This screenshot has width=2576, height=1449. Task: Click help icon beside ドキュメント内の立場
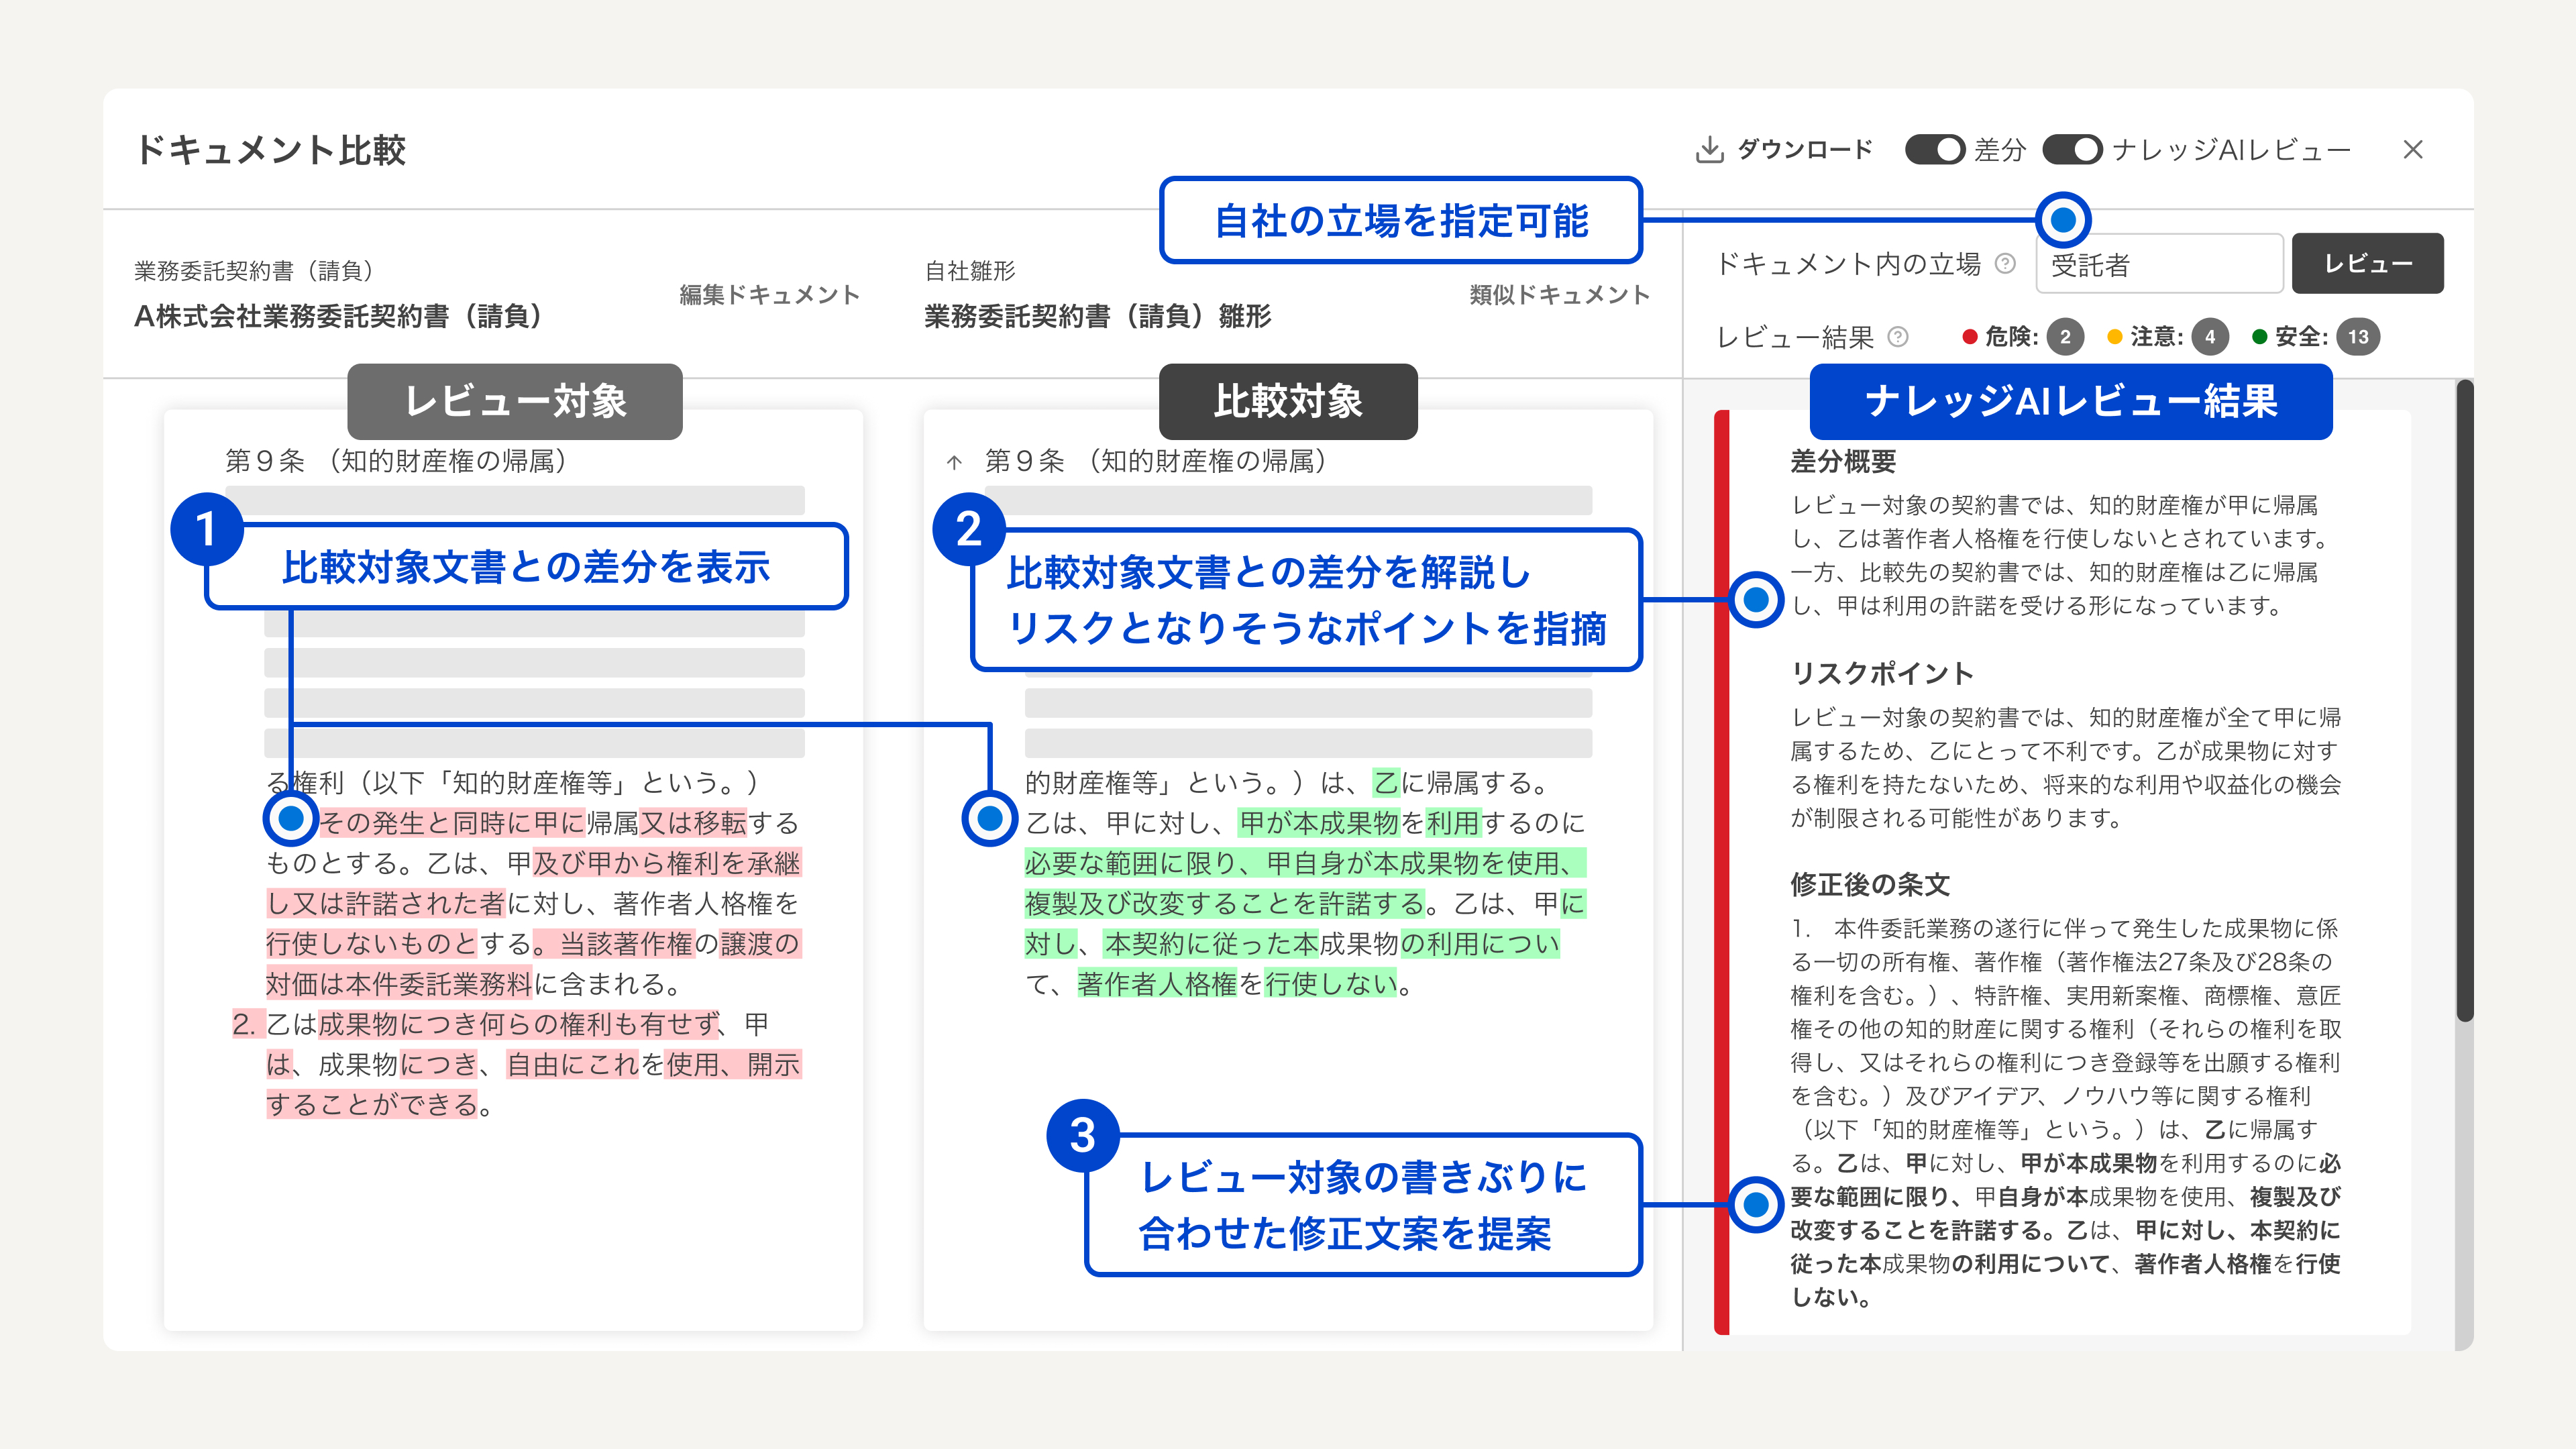pyautogui.click(x=2005, y=264)
